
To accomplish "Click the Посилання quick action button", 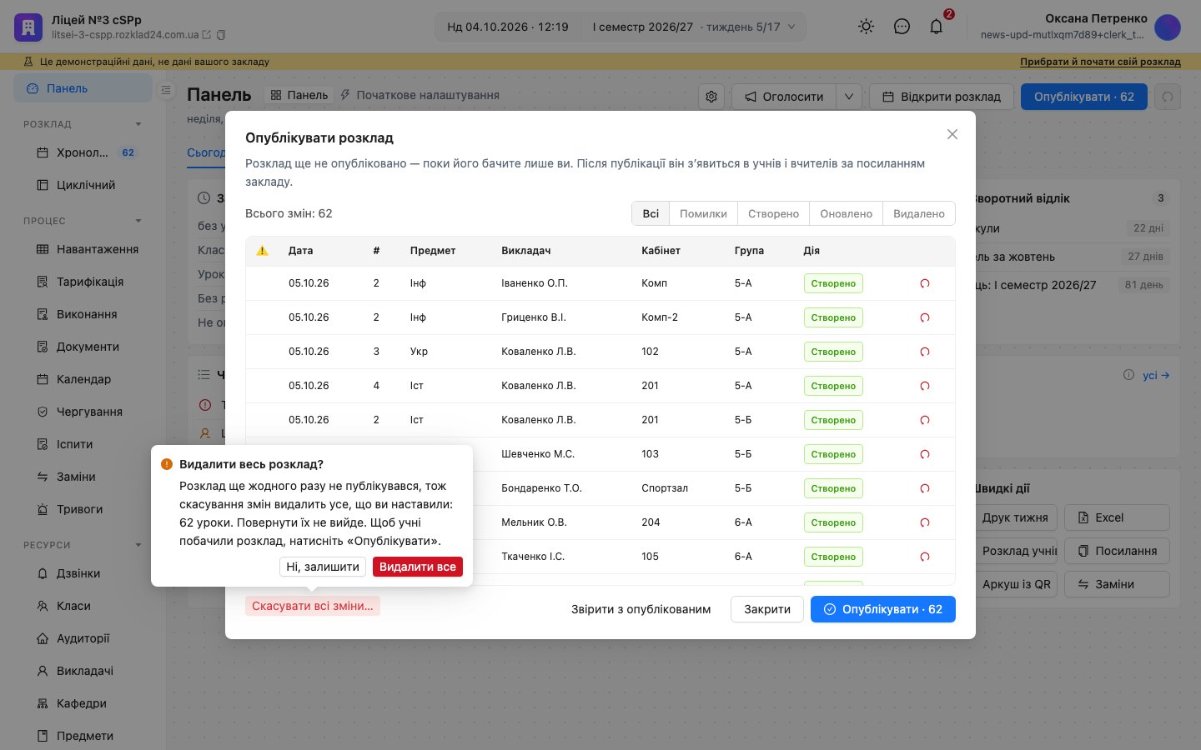I will coord(1117,551).
